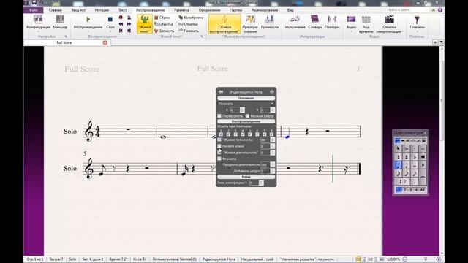Click Показать in Живой темп group
The image size is (468, 263).
tap(189, 31)
